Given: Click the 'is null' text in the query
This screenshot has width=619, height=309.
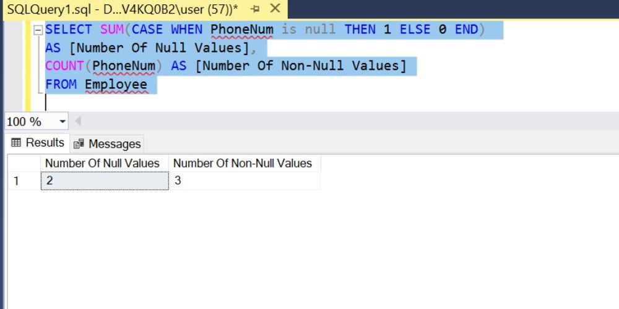Looking at the screenshot, I should coord(309,30).
